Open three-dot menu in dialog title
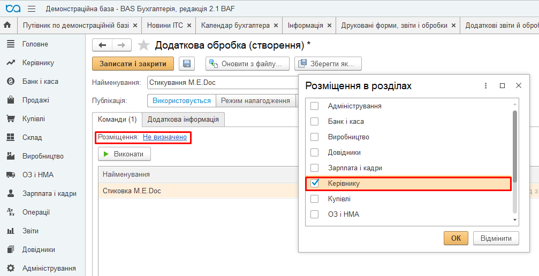 coord(485,85)
